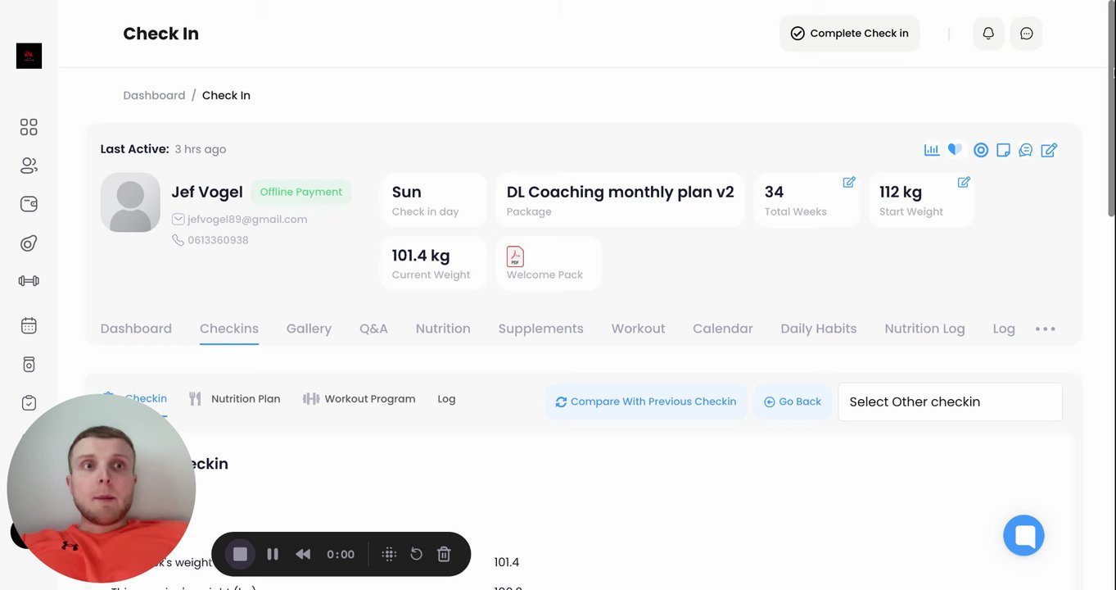Edit the Total Weeks value
This screenshot has height=590, width=1116.
point(849,182)
